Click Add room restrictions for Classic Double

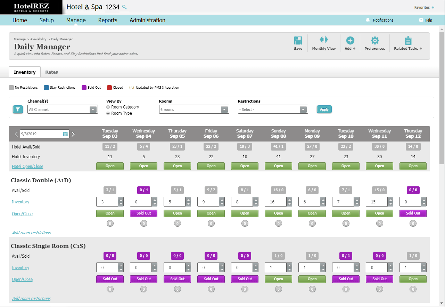click(31, 233)
